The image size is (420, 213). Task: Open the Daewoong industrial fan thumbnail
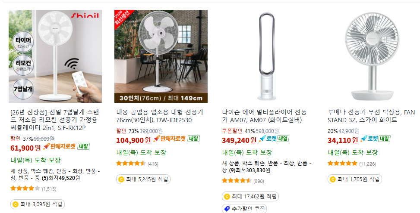point(161,56)
